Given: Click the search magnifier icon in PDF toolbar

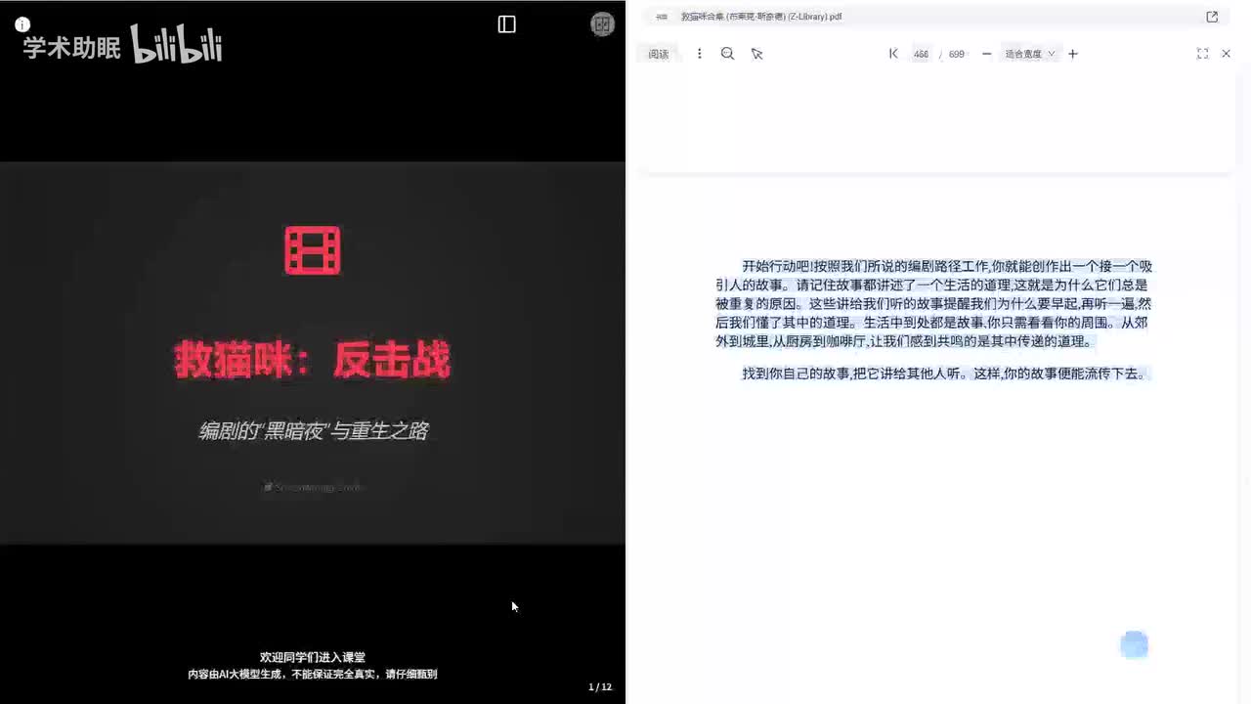Looking at the screenshot, I should (727, 54).
